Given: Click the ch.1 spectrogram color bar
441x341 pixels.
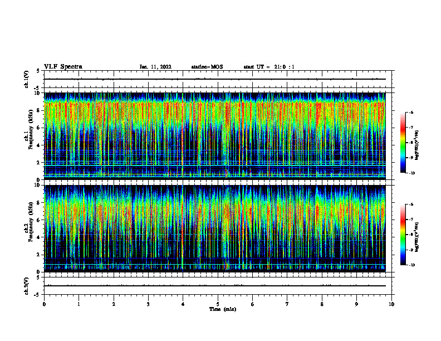Looking at the screenshot, I should pos(403,143).
